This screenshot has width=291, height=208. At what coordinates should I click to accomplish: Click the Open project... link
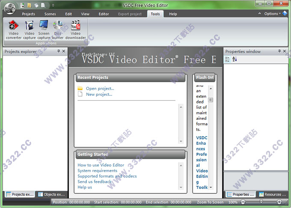(x=100, y=89)
